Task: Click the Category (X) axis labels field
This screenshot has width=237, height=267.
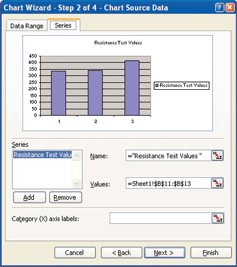Action: pos(161,218)
